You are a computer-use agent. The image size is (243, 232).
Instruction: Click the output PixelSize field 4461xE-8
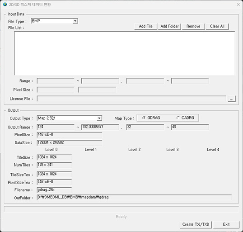coord(70,135)
